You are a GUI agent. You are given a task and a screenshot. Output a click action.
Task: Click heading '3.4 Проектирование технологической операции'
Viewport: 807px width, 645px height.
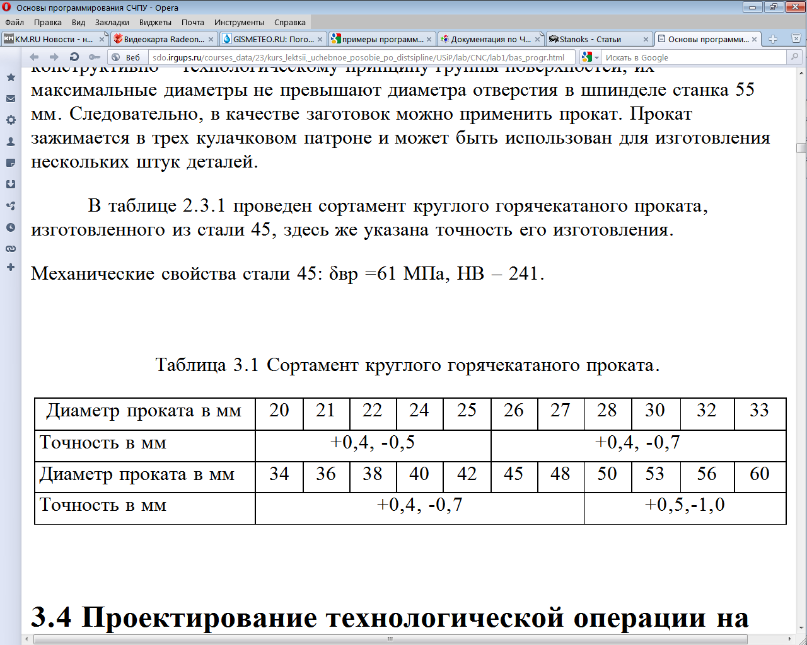[x=390, y=618]
